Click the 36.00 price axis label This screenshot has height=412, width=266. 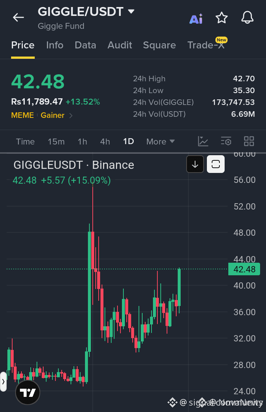pyautogui.click(x=245, y=312)
